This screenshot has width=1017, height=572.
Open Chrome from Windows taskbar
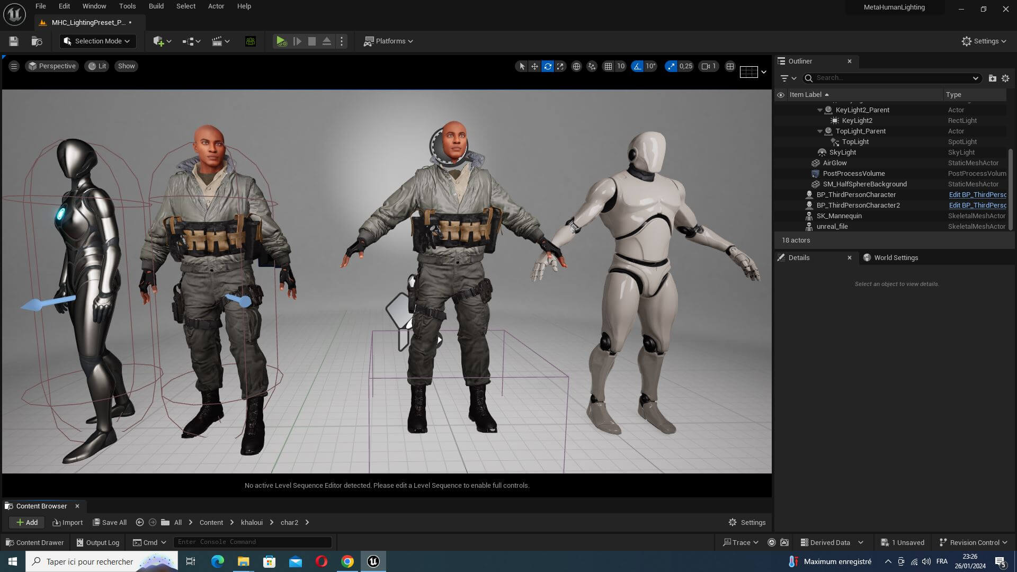(x=347, y=561)
